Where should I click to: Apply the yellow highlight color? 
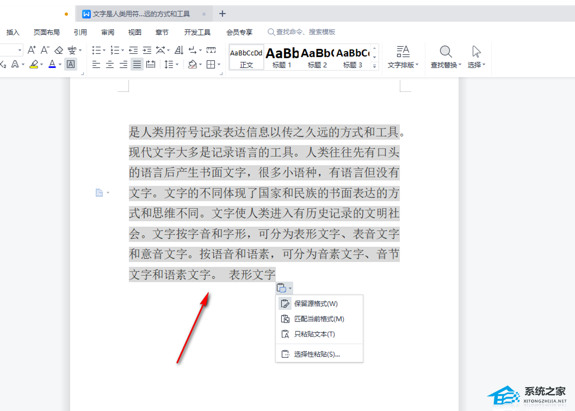click(34, 65)
